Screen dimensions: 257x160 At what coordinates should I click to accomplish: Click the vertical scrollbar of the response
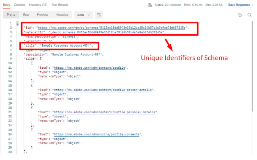tap(253, 67)
